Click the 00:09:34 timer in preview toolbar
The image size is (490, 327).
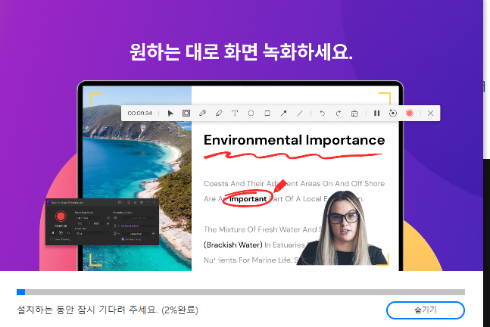point(139,113)
